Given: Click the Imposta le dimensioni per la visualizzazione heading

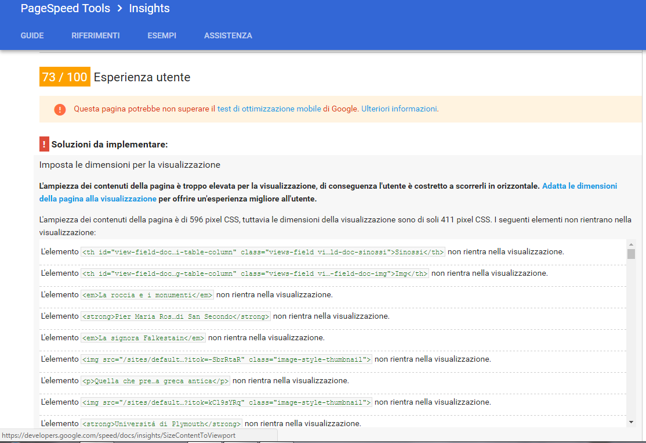Looking at the screenshot, I should [130, 165].
